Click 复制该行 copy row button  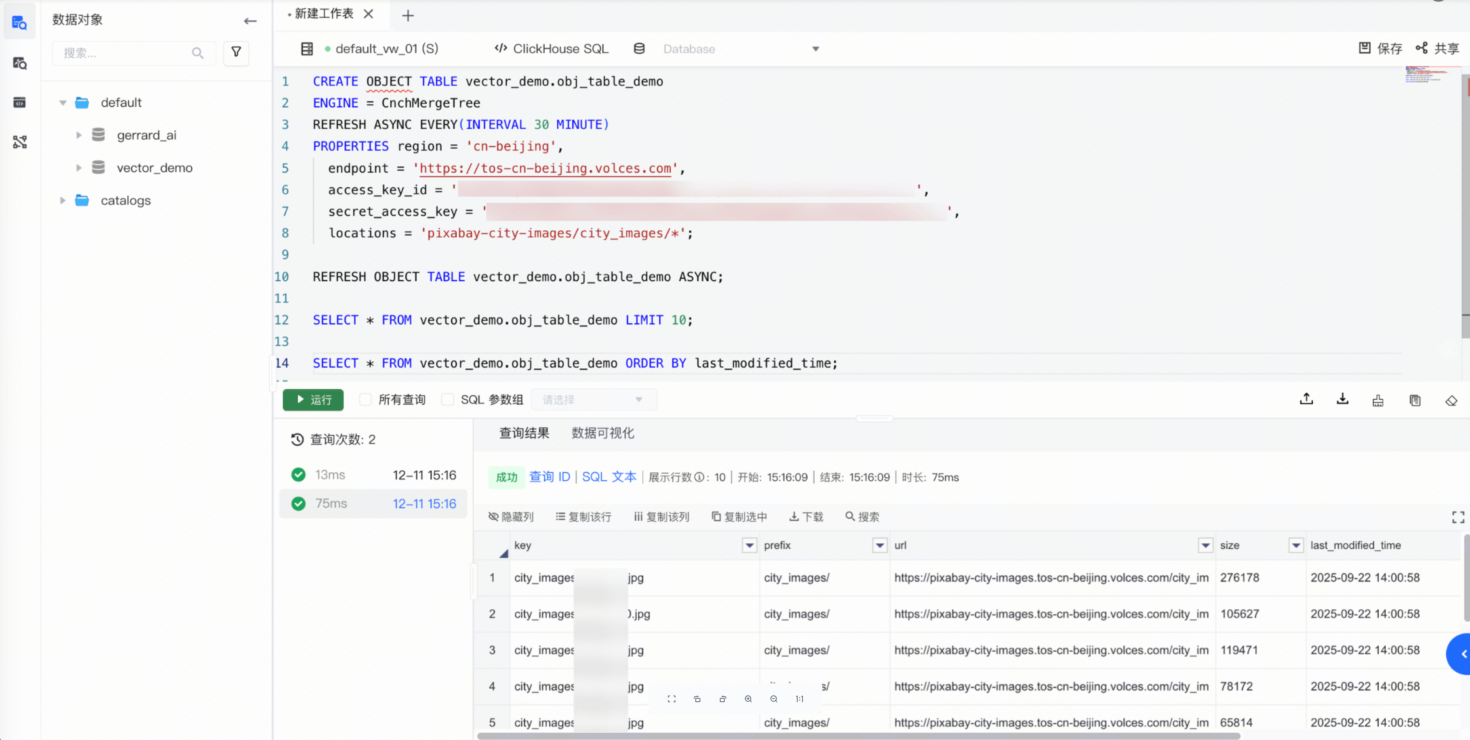point(583,516)
